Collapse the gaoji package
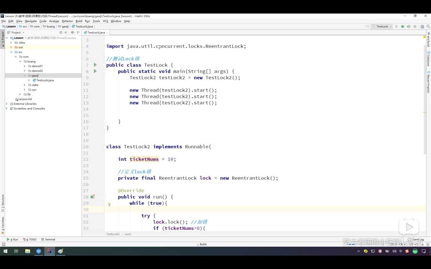This screenshot has width=431, height=269. point(25,76)
